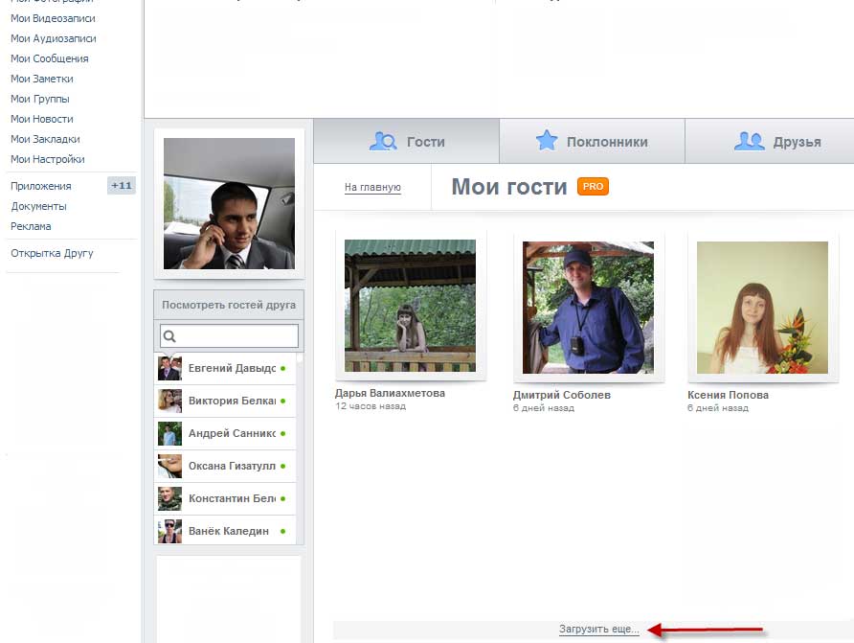Image resolution: width=854 pixels, height=643 pixels.
Task: Open Ксения Попова's guest photo
Action: (762, 308)
